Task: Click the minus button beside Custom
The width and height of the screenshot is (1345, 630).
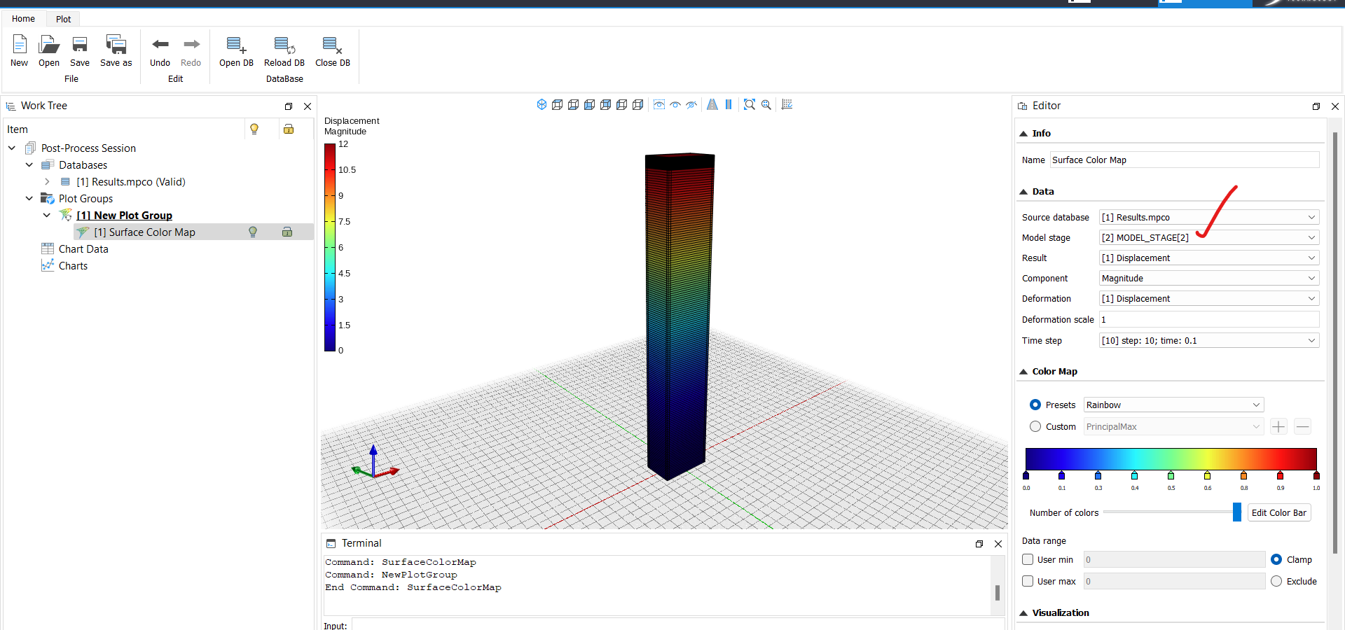Action: tap(1302, 426)
